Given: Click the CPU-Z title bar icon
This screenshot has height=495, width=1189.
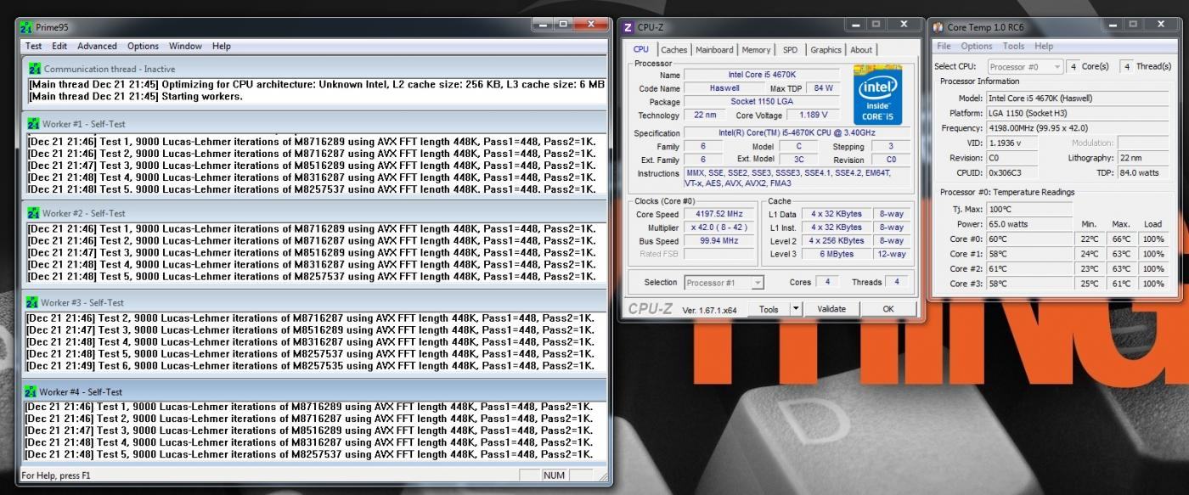Looking at the screenshot, I should click(629, 27).
